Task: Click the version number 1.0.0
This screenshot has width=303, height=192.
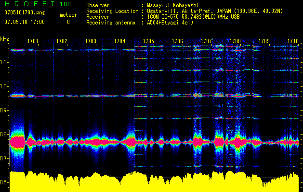Action: click(x=65, y=4)
